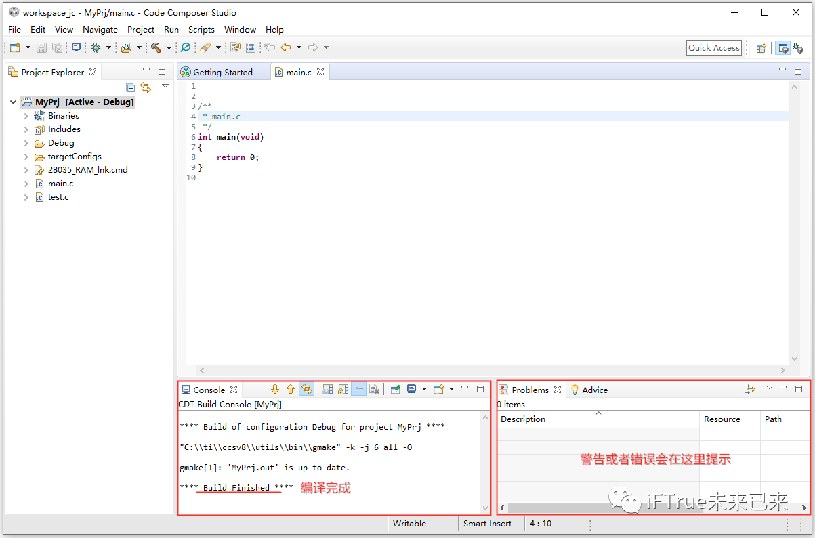Toggle Scroll Lock in Console toolbar
This screenshot has width=815, height=538.
[x=343, y=389]
